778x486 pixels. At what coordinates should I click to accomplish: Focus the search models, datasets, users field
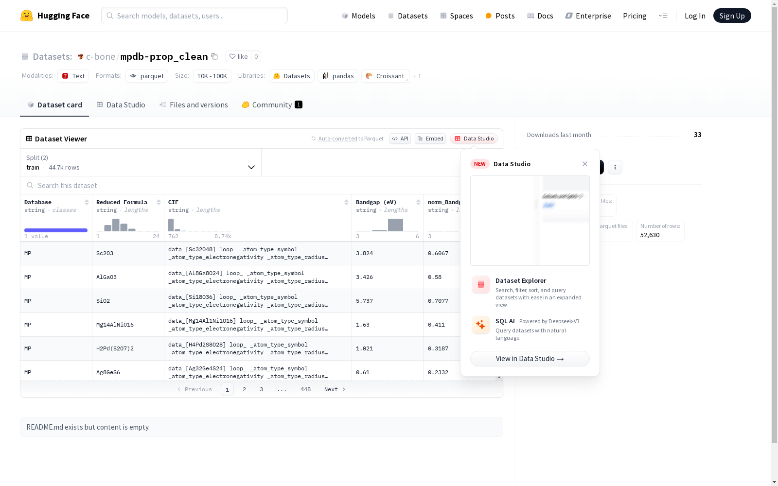tap(194, 16)
